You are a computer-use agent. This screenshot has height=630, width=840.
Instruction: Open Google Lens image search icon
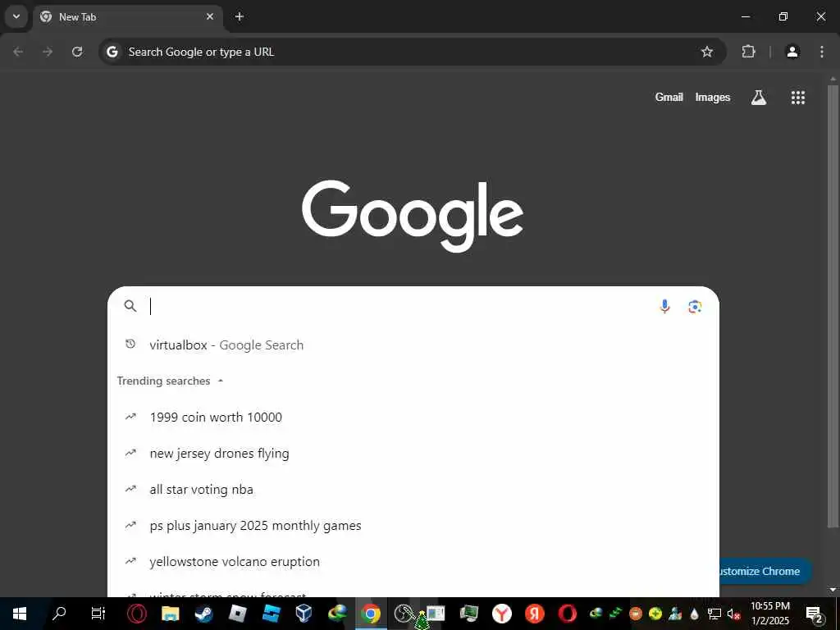(695, 307)
